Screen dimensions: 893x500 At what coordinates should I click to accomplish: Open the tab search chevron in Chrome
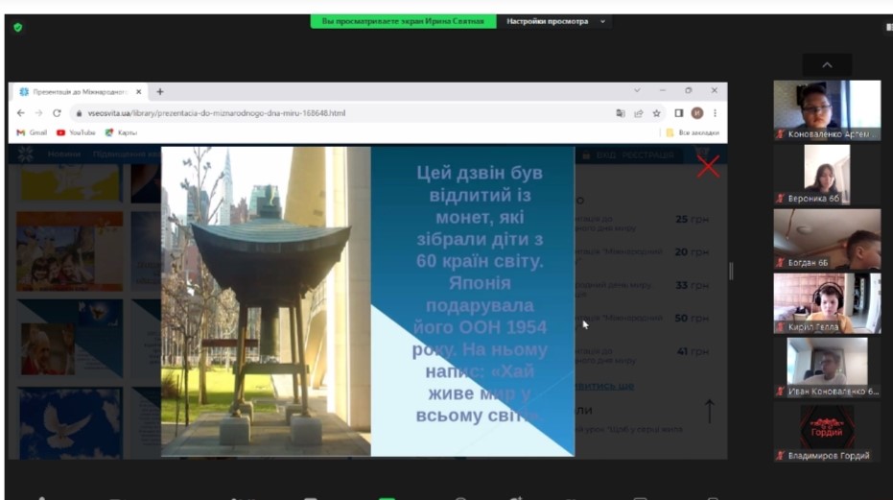[637, 90]
